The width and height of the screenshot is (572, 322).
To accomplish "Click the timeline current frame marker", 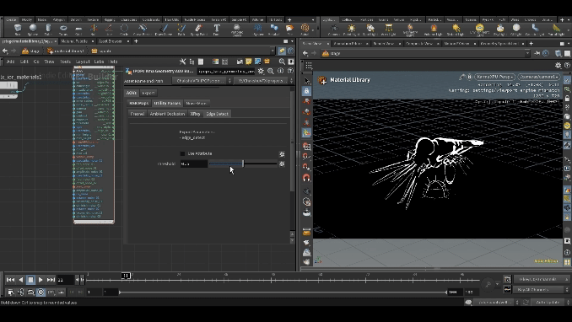I will pyautogui.click(x=126, y=276).
